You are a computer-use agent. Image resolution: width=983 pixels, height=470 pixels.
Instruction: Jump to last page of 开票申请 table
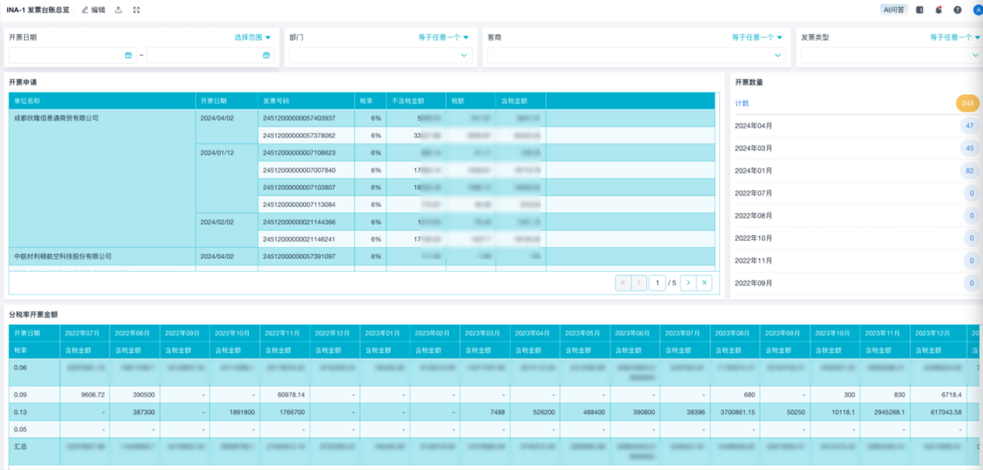[x=704, y=283]
